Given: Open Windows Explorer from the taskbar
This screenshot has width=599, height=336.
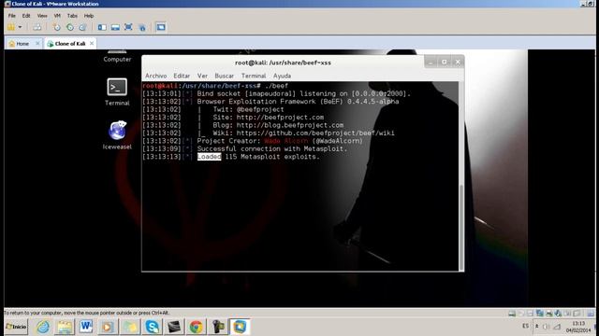Looking at the screenshot, I should point(65,327).
